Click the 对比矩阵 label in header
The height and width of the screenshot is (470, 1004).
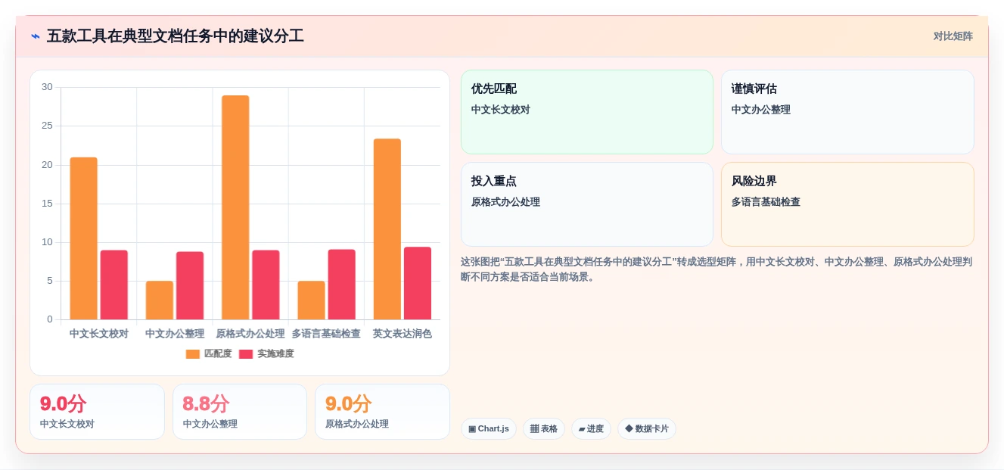[953, 36]
